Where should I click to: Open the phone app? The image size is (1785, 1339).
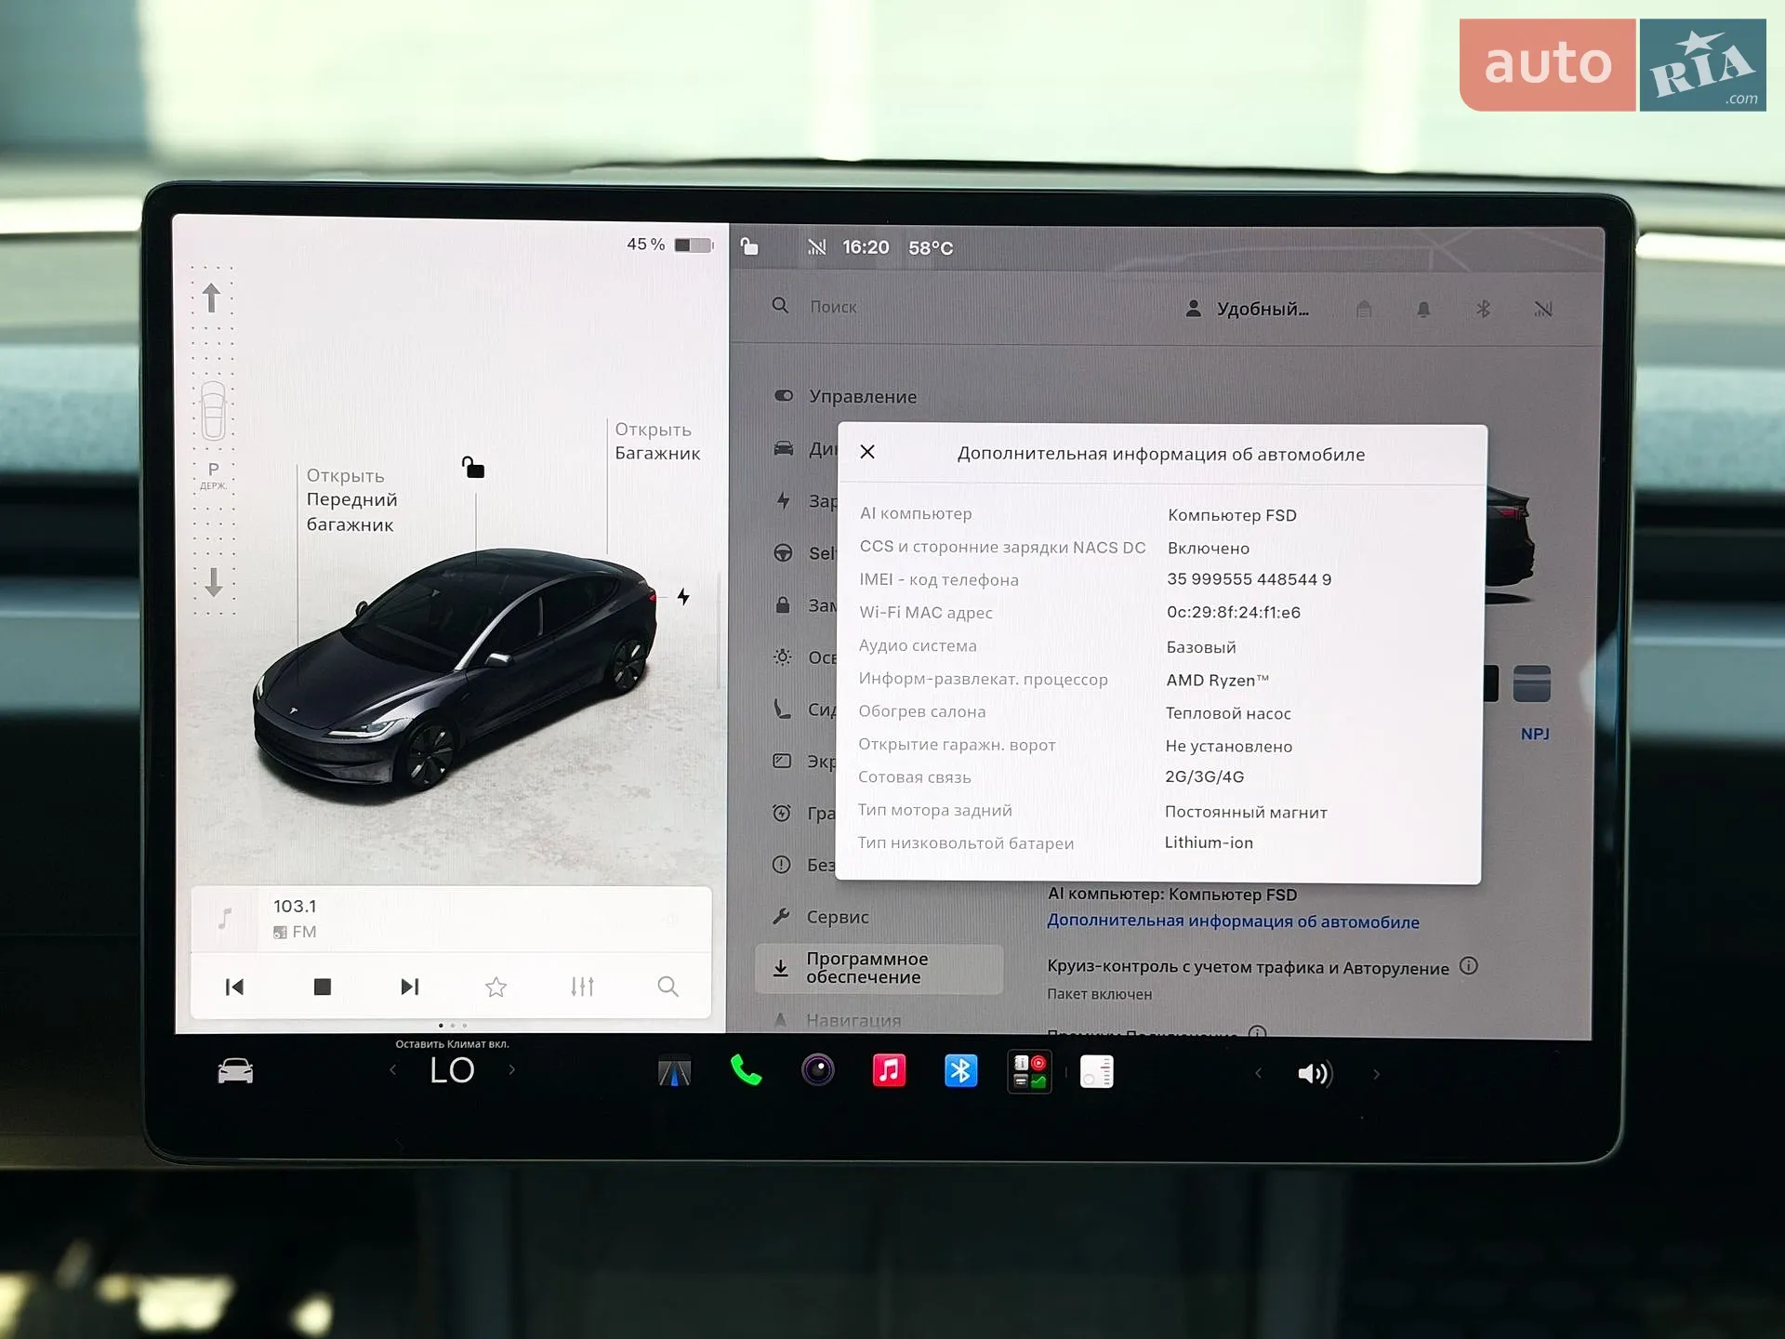click(x=746, y=1071)
